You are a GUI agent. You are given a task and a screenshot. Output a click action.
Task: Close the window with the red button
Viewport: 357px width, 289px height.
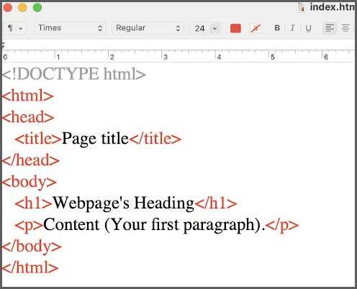coord(7,7)
